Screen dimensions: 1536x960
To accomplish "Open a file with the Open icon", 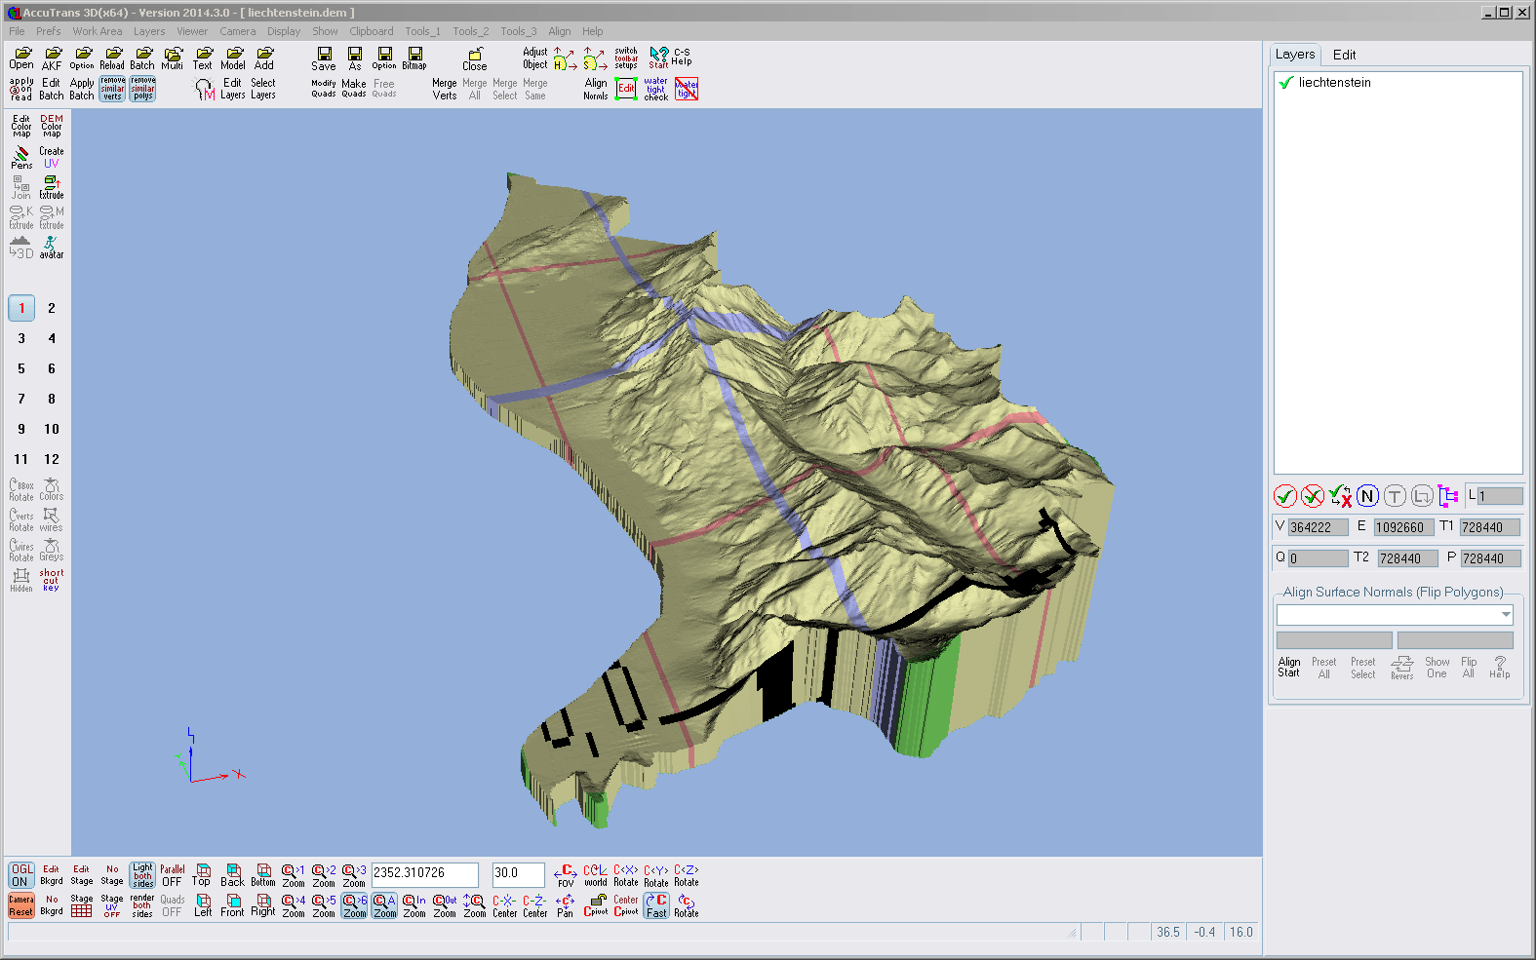I will point(21,58).
